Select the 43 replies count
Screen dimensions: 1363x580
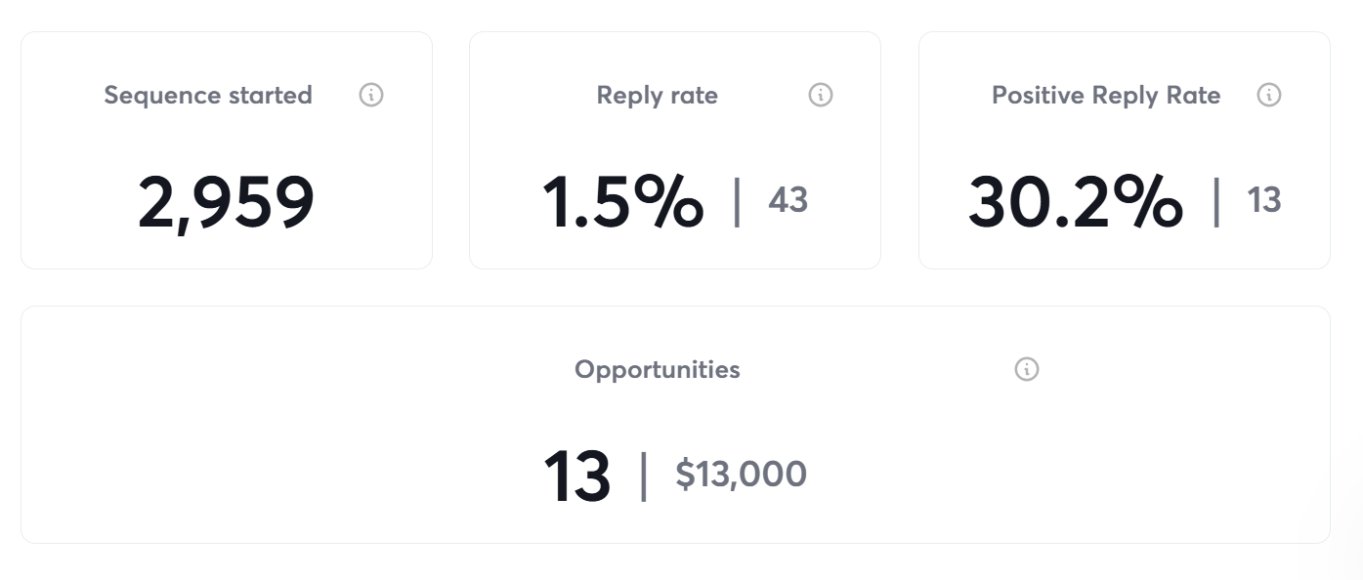coord(788,200)
